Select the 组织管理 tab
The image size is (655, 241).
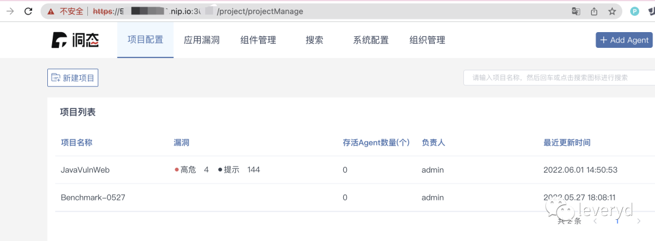coord(428,40)
